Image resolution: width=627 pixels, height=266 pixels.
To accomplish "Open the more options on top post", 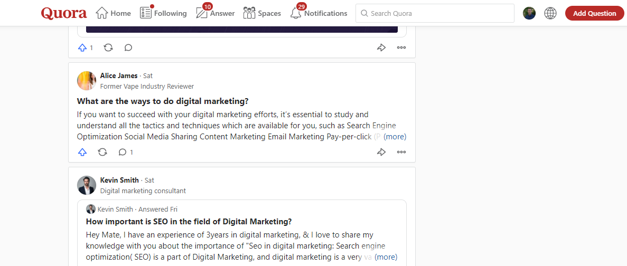I will pyautogui.click(x=401, y=48).
